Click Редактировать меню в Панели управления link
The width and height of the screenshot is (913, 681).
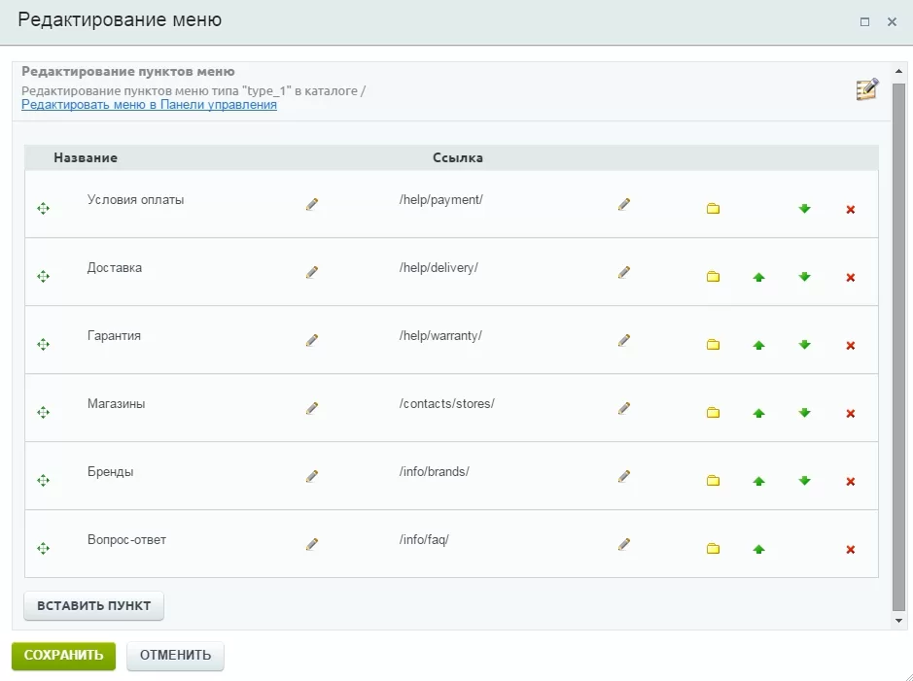pyautogui.click(x=149, y=105)
